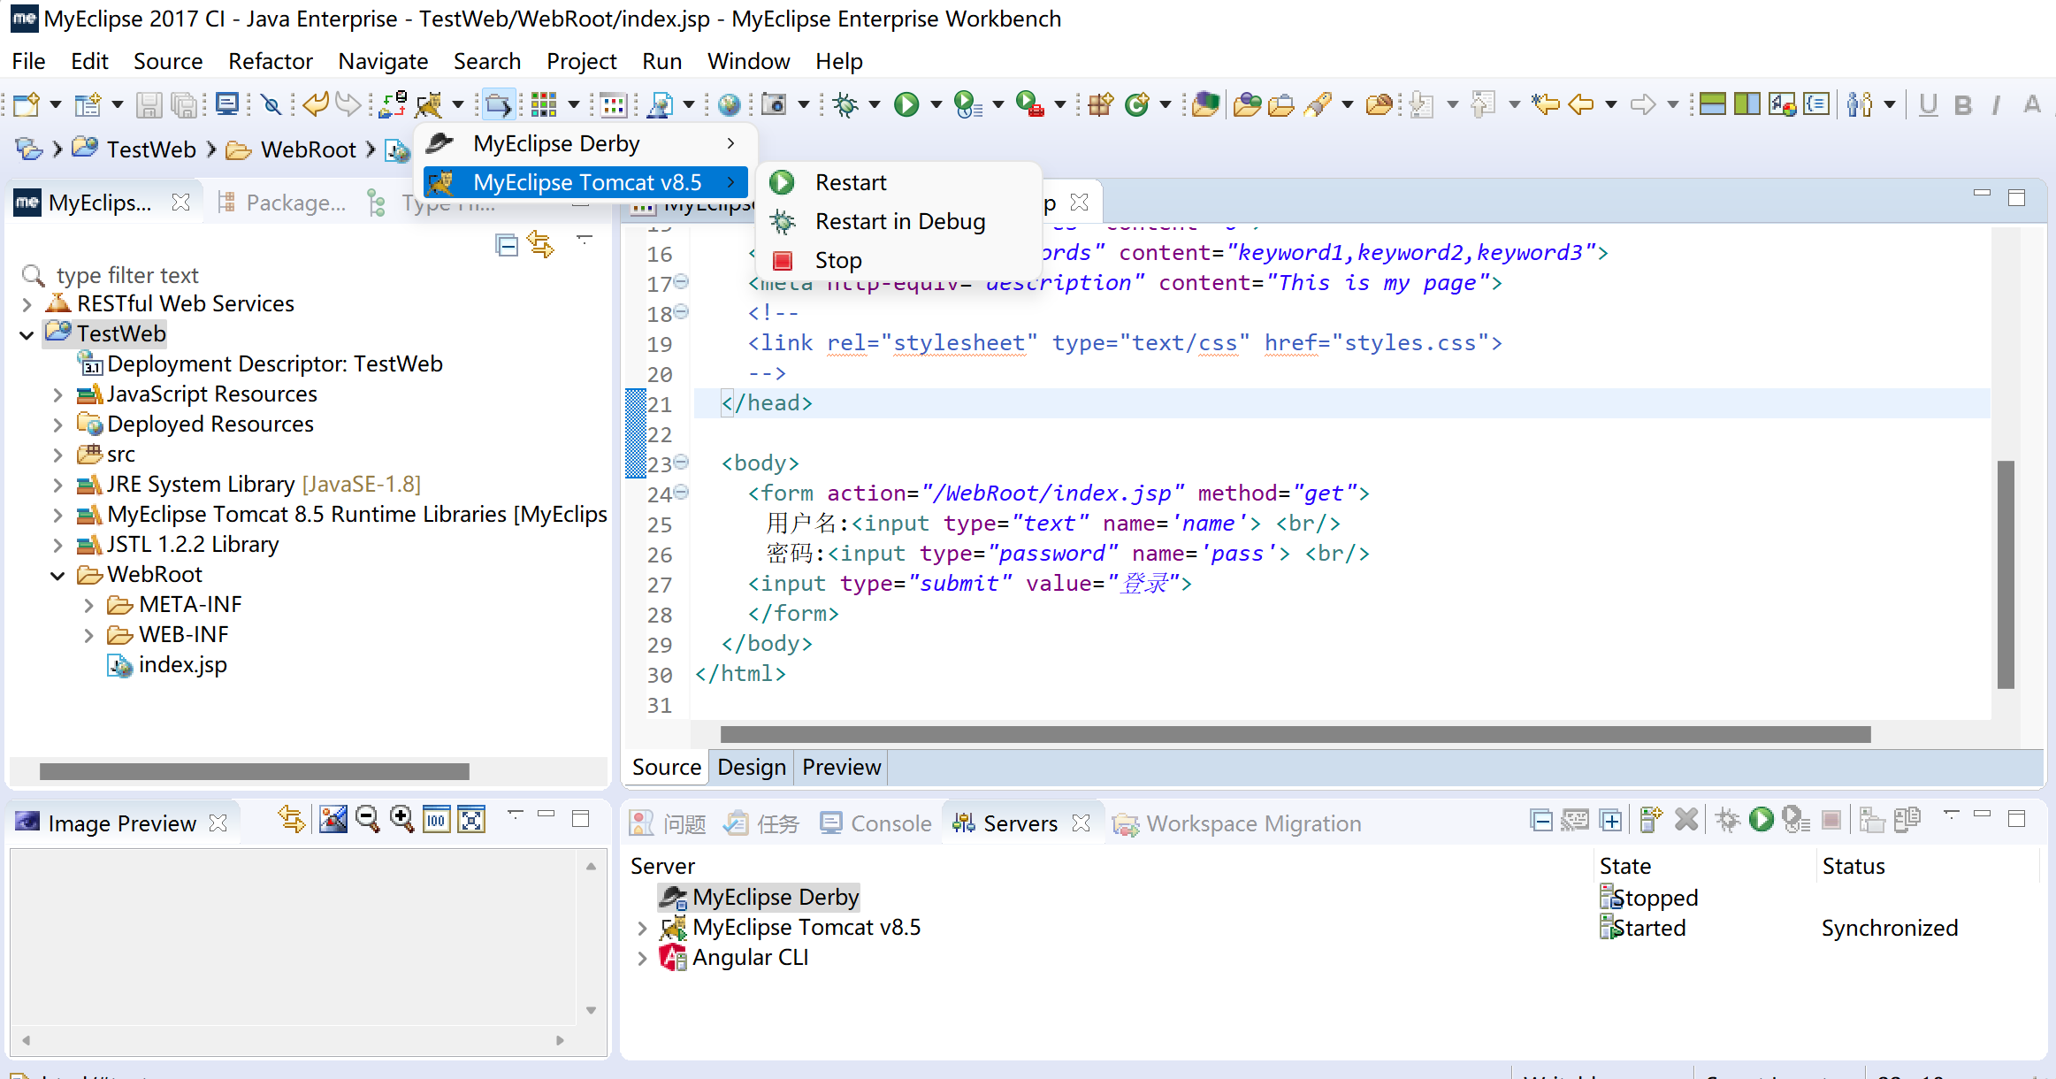The width and height of the screenshot is (2056, 1079).
Task: Click the green Run toolbar button
Action: (906, 105)
